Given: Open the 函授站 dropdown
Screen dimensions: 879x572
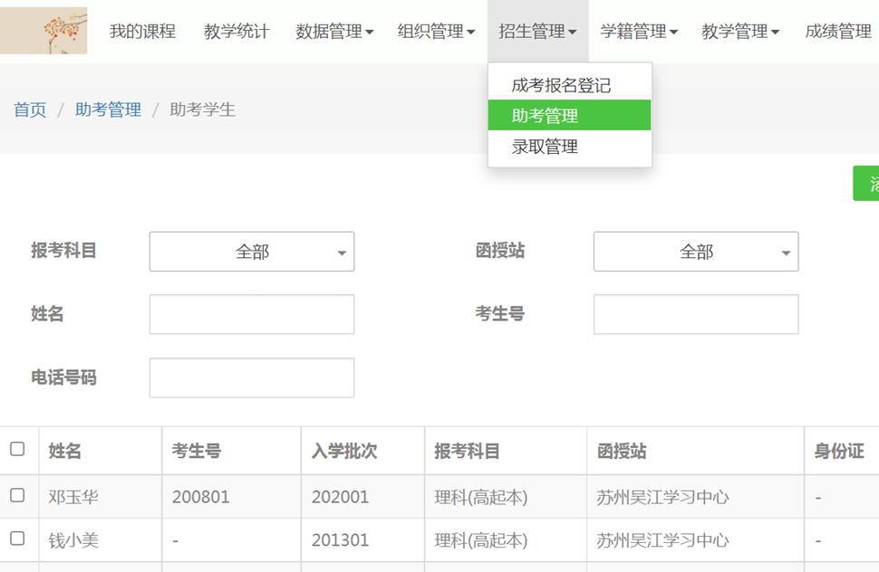Looking at the screenshot, I should click(696, 252).
